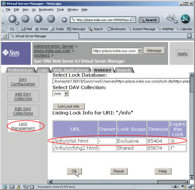This screenshot has width=195, height=190.
Task: Click the security lock icon in the status bar
Action: [x=191, y=186]
